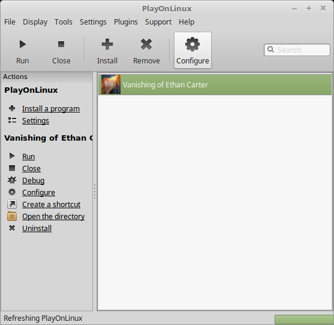Click bug icon beside Debug link
The width and height of the screenshot is (334, 325).
tap(12, 180)
